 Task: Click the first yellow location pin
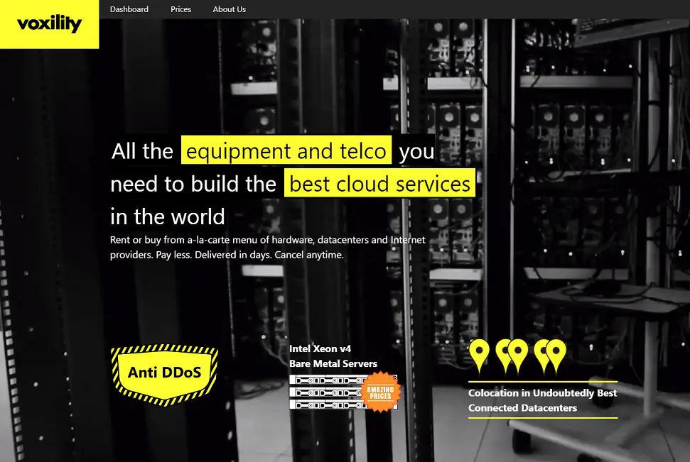(479, 356)
